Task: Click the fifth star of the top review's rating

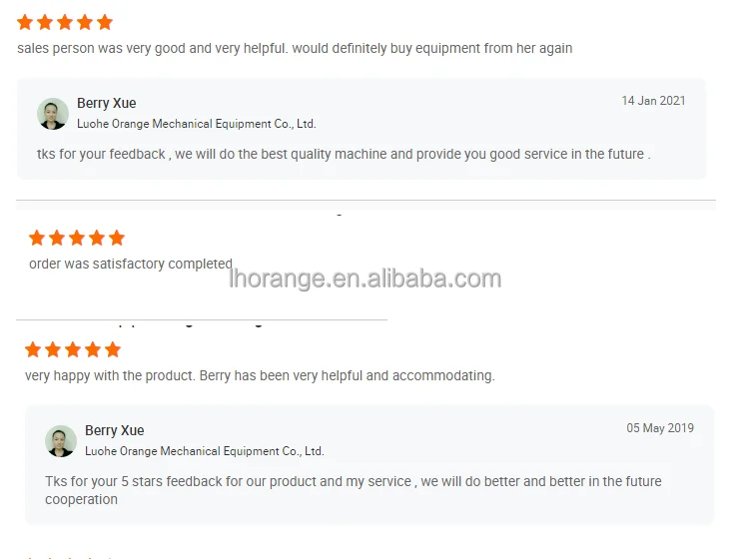Action: pos(105,22)
